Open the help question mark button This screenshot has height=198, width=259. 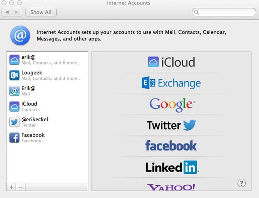(242, 183)
